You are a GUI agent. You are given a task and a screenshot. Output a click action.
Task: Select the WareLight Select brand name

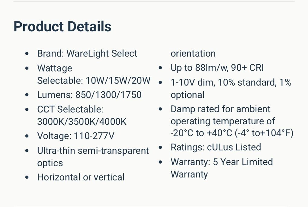102,53
